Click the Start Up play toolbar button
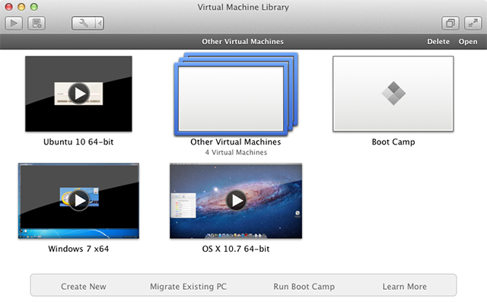This screenshot has width=487, height=302. 14,24
